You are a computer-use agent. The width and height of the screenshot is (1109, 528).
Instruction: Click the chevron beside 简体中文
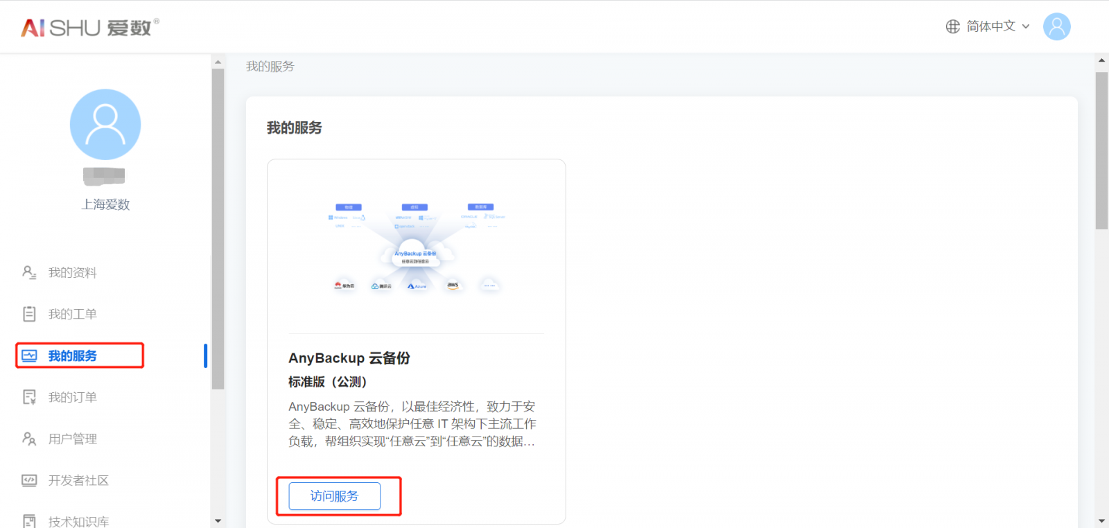pyautogui.click(x=1026, y=26)
